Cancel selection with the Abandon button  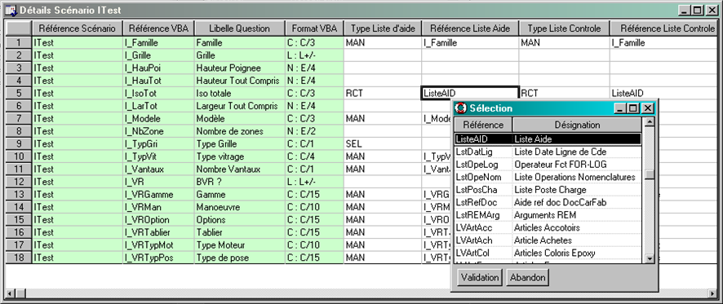[527, 278]
